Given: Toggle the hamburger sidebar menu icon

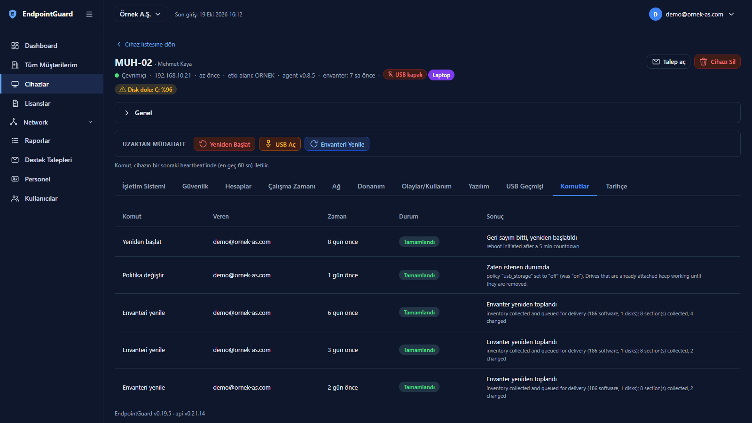Looking at the screenshot, I should pyautogui.click(x=89, y=14).
